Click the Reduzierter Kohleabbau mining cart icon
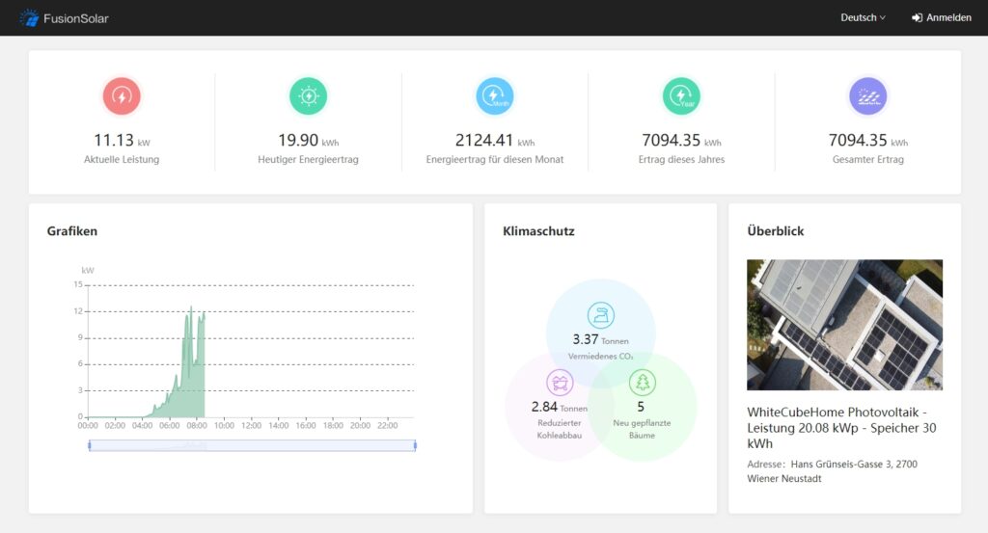 coord(560,383)
